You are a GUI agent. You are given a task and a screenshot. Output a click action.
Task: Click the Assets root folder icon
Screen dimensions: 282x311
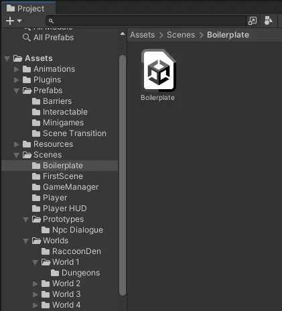tap(17, 58)
